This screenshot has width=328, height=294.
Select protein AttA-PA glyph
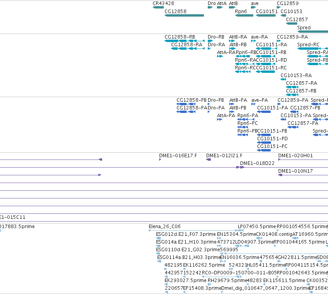point(219,119)
